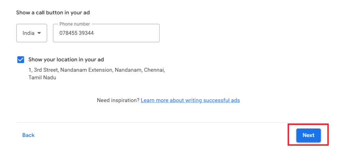353x162 pixels.
Task: Click the divider line above the Back button
Action: [x=172, y=122]
